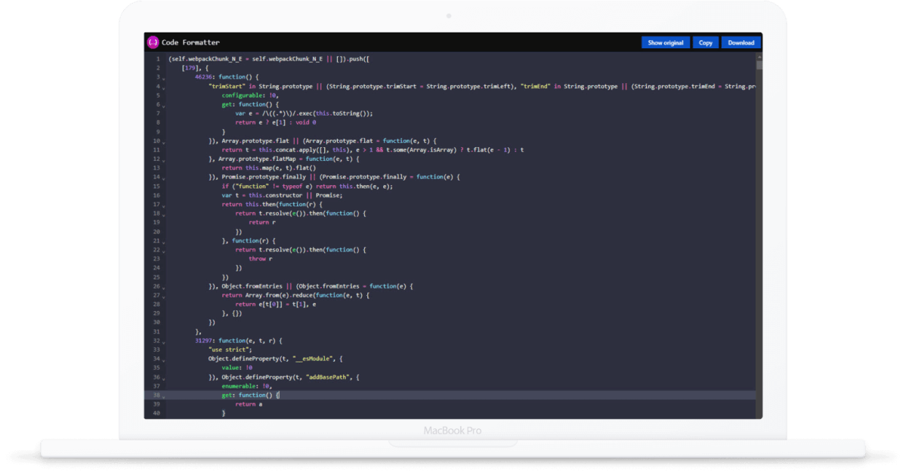Collapse the get function at line 6
906x472 pixels.
[163, 106]
